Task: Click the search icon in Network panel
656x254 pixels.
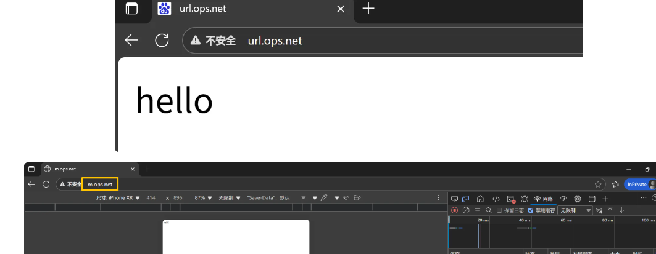Action: click(x=488, y=210)
